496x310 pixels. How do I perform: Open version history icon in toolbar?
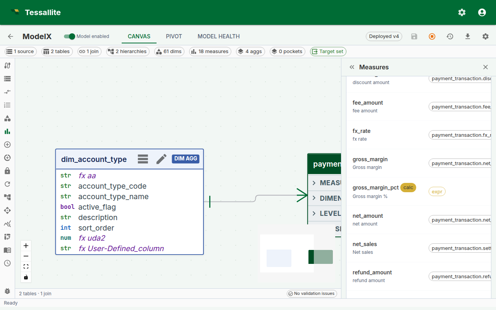tap(450, 36)
